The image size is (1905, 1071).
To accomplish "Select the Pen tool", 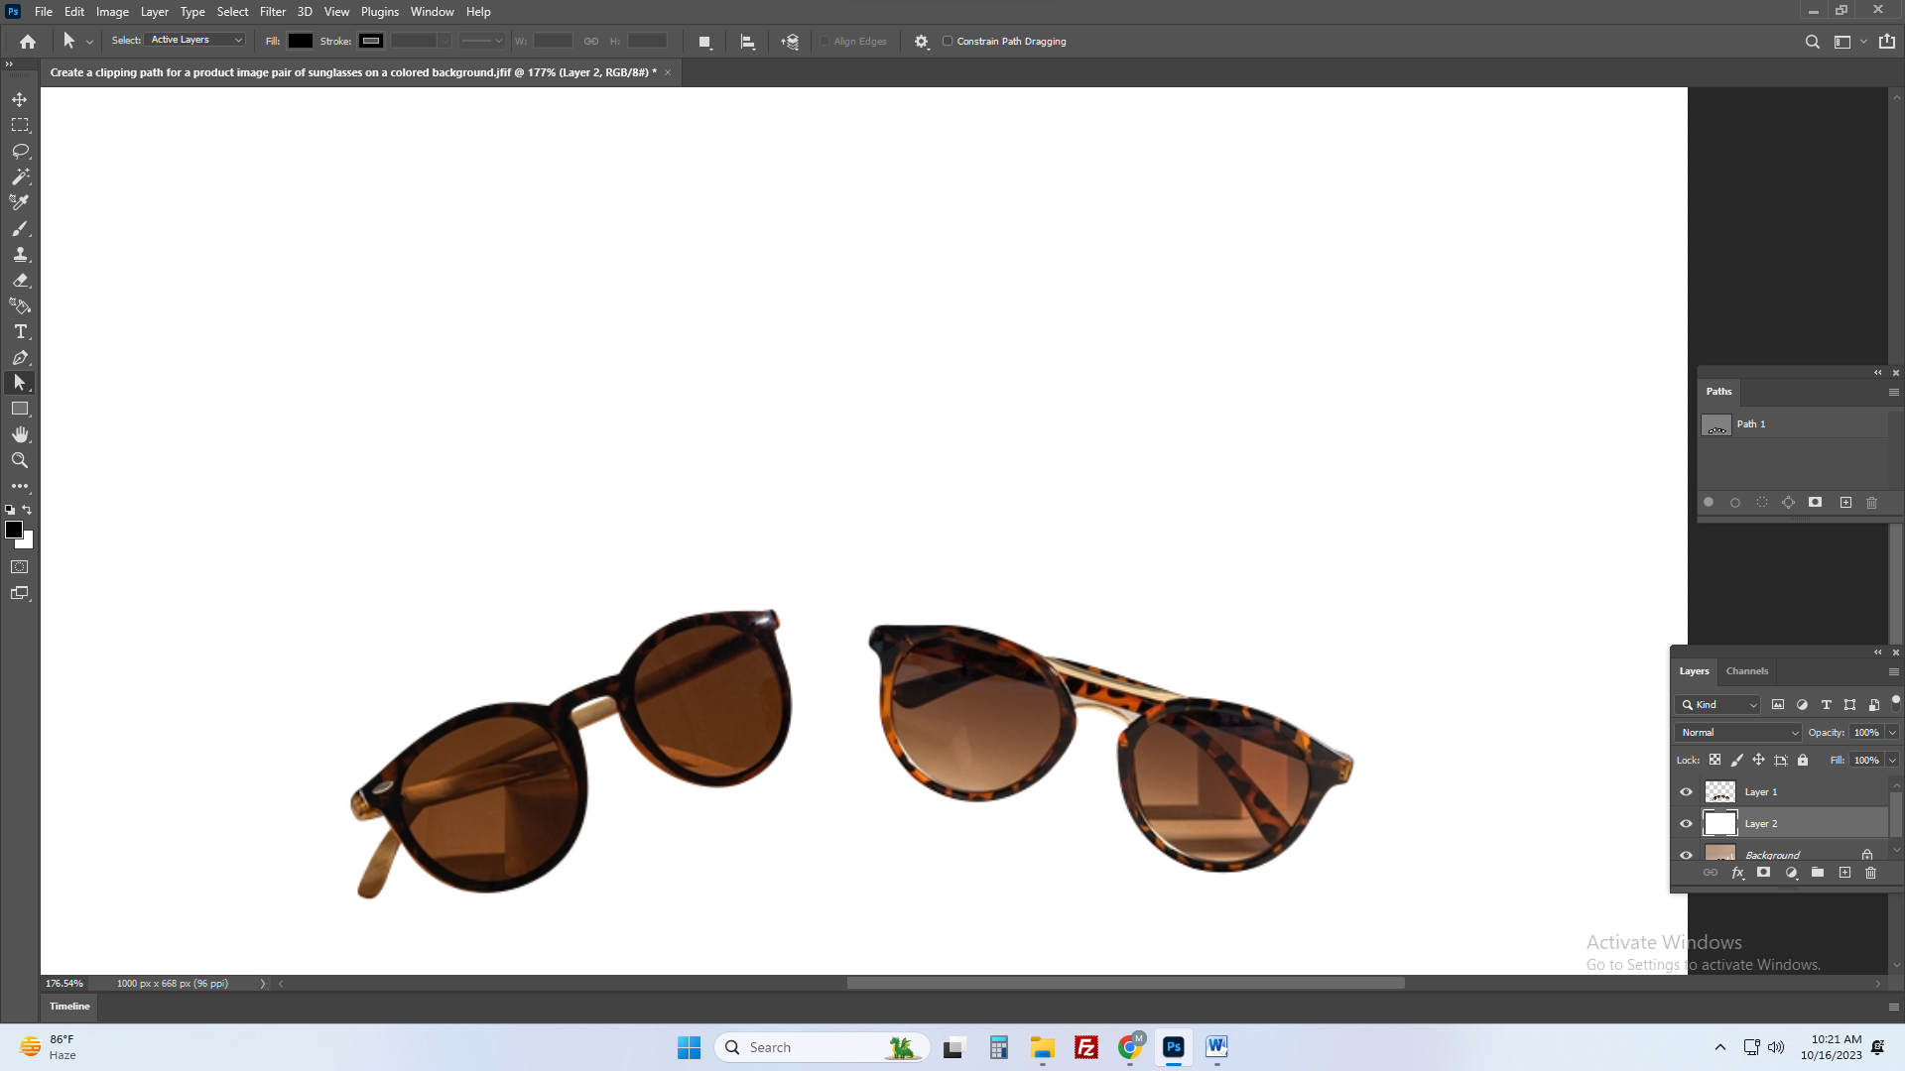I will click(20, 357).
